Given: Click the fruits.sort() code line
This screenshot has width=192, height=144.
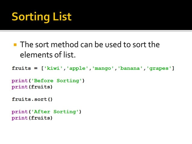Looking at the screenshot, I should click(32, 99).
